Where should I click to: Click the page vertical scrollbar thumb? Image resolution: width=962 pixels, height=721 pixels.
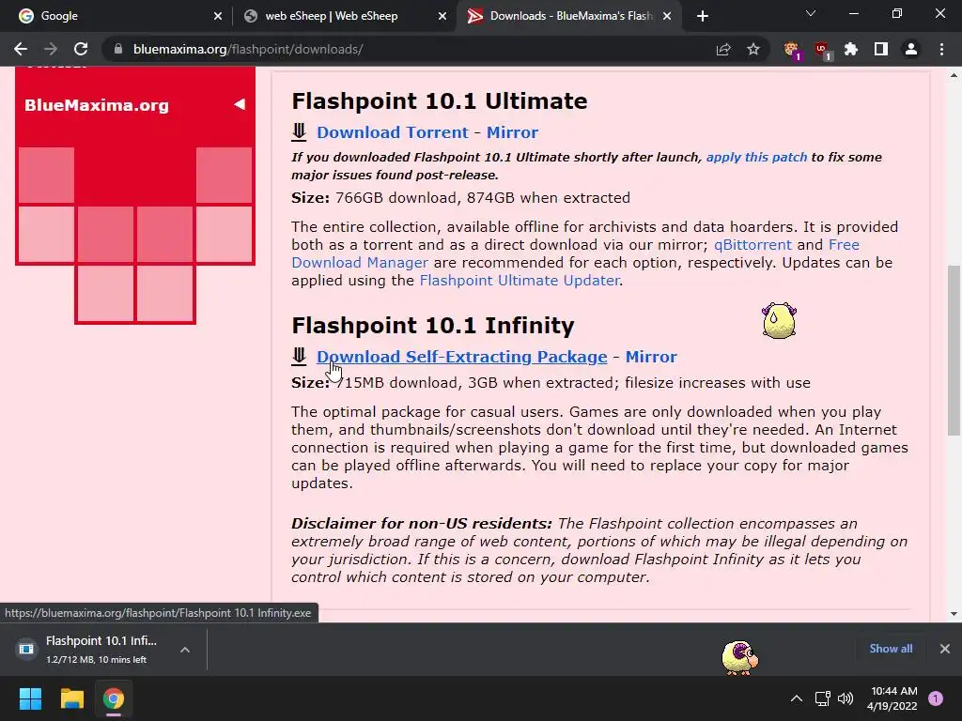coord(954,350)
